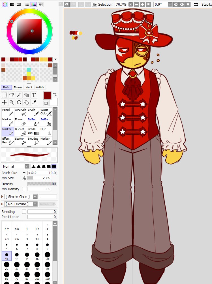Select the Lasso tool

pyautogui.click(x=12, y=95)
